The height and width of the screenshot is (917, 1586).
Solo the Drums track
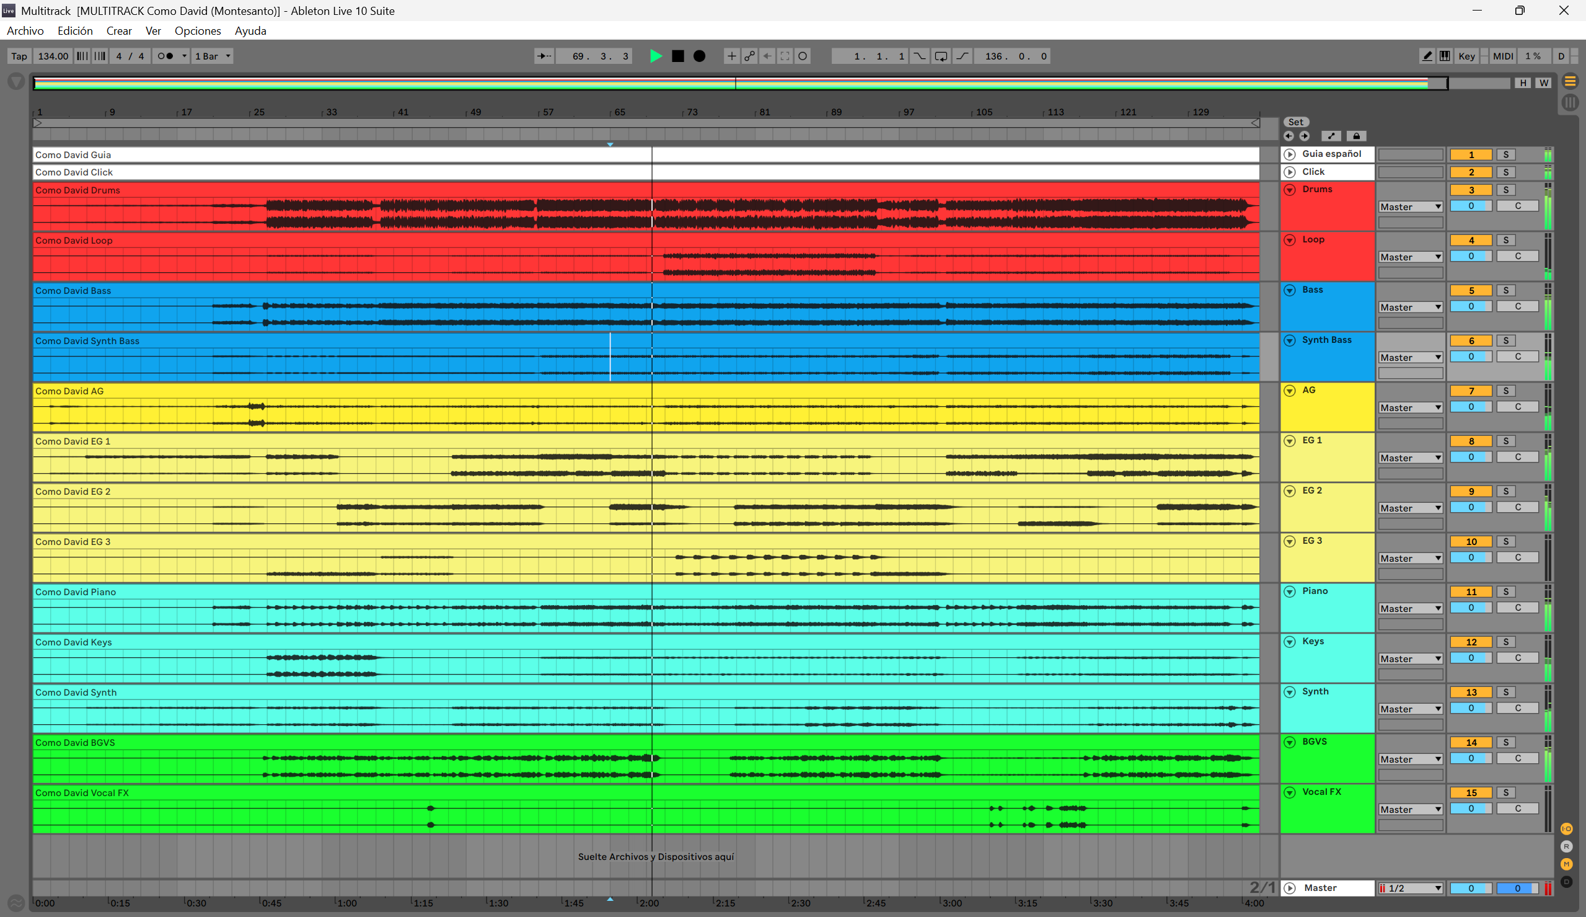click(1506, 190)
